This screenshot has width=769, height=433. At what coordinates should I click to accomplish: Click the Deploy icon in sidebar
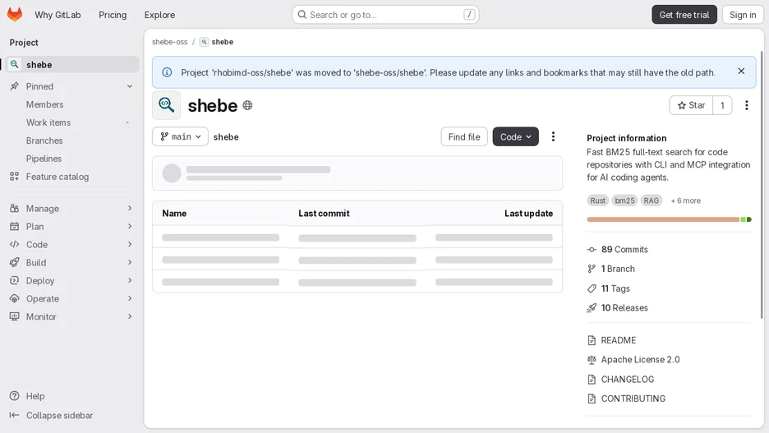coord(15,280)
